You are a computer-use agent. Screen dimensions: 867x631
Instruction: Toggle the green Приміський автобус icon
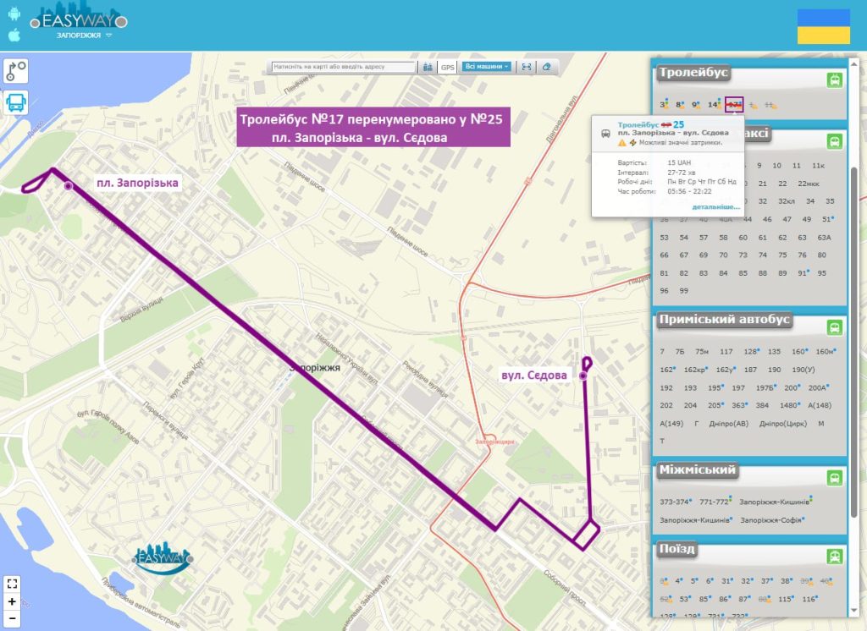(835, 327)
